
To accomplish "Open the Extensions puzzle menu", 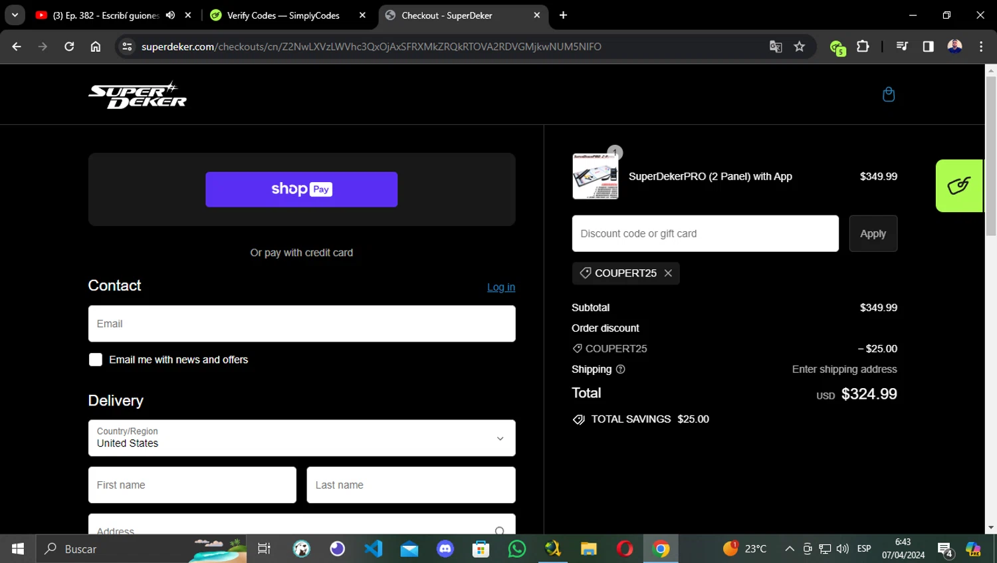I will (x=863, y=47).
